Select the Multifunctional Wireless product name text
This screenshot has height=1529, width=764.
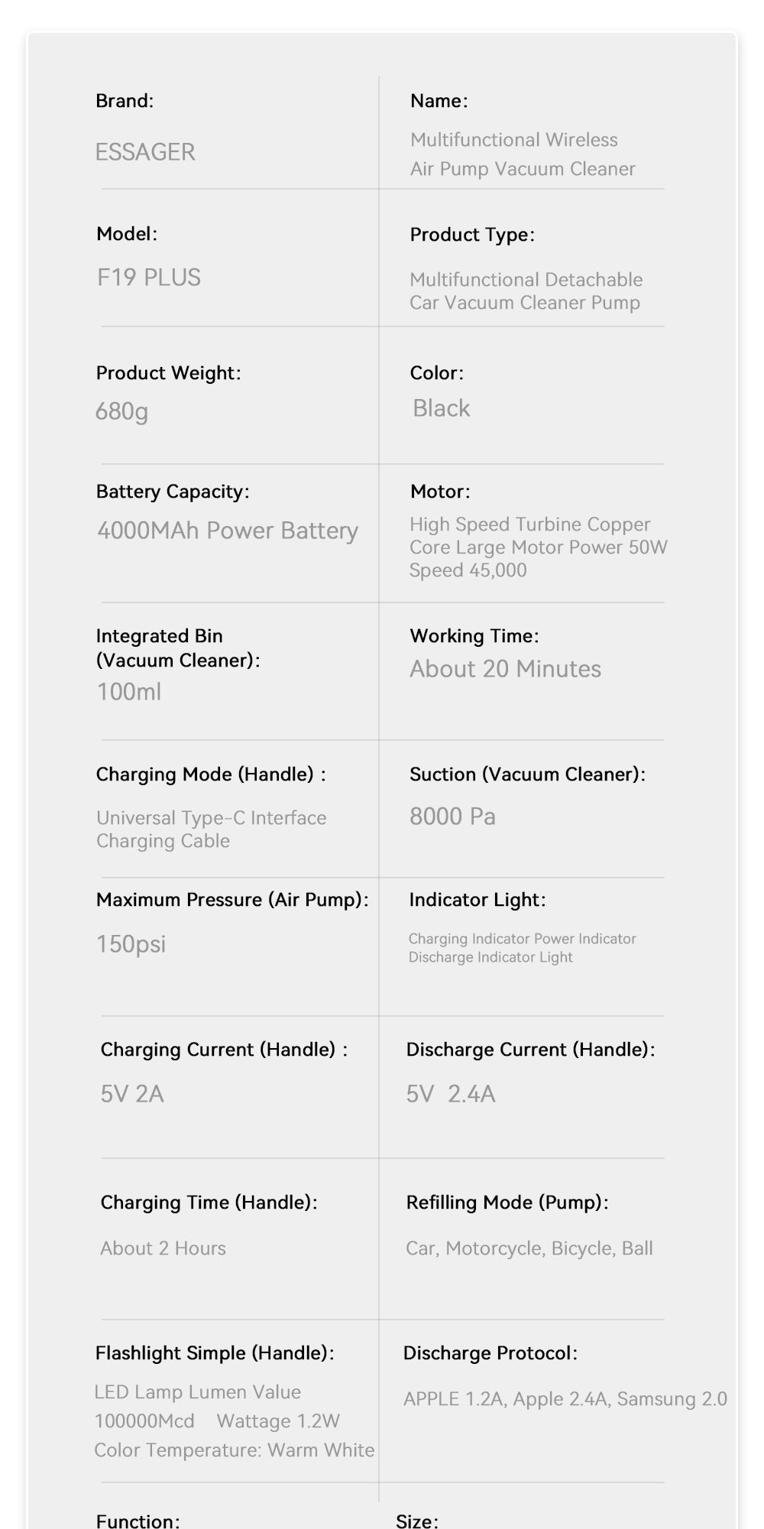[x=514, y=140]
